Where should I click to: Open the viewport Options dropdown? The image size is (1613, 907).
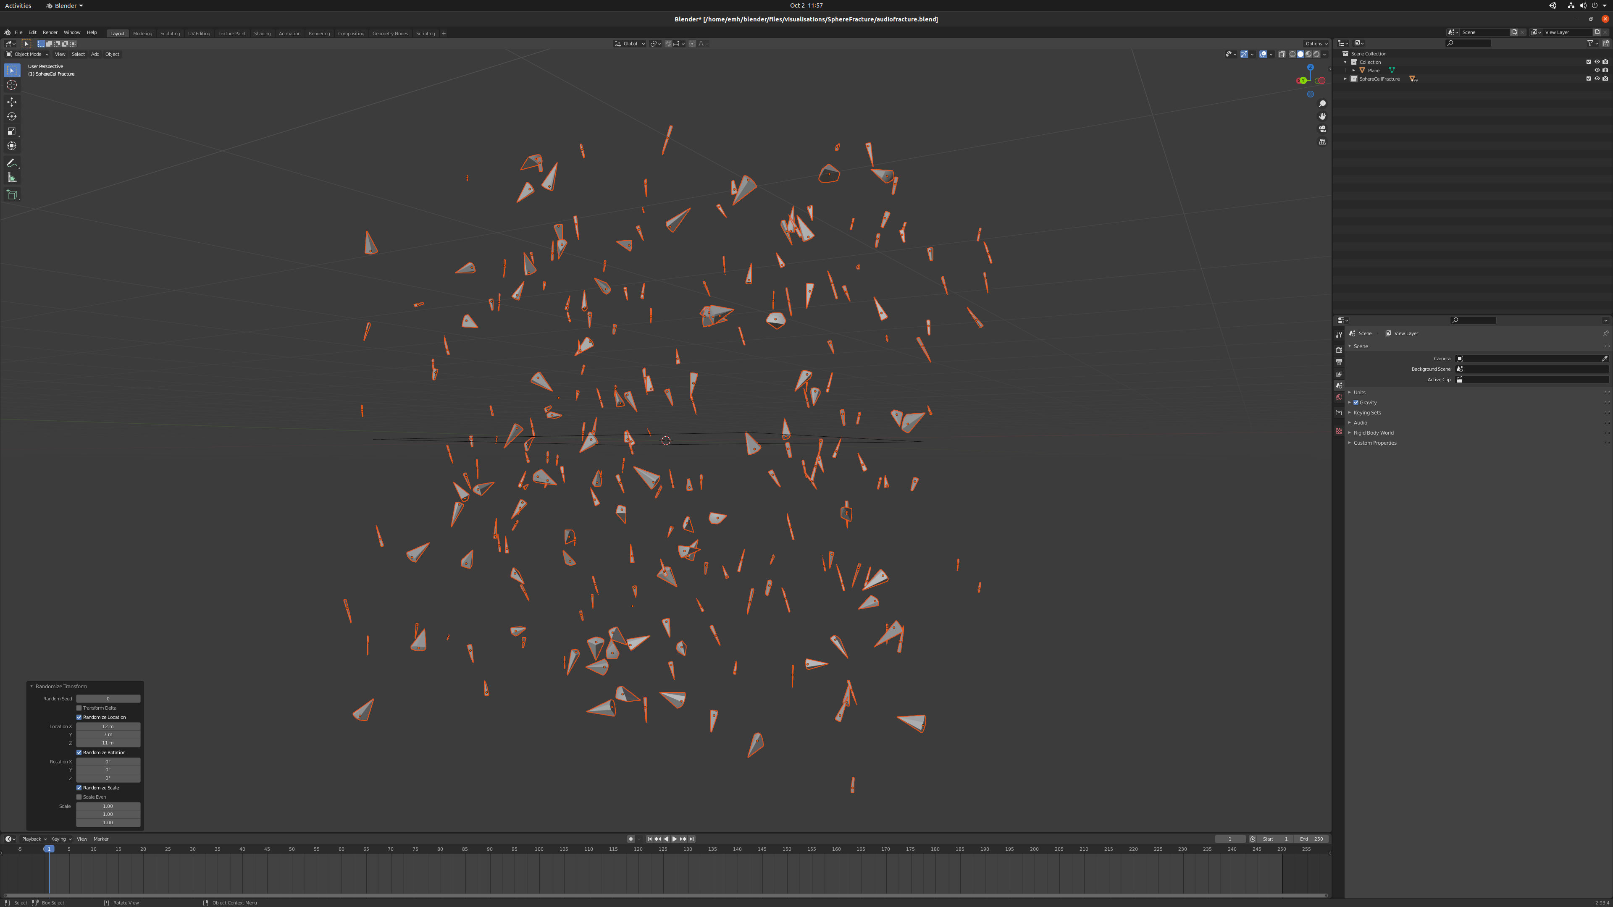1316,44
